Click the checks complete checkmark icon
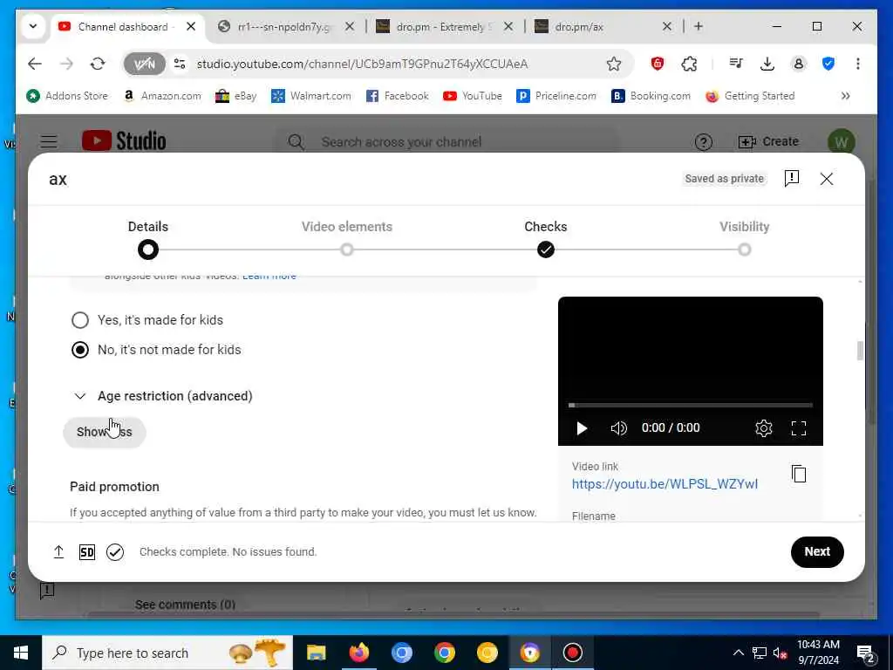Screen dimensions: 893x670 click(115, 552)
